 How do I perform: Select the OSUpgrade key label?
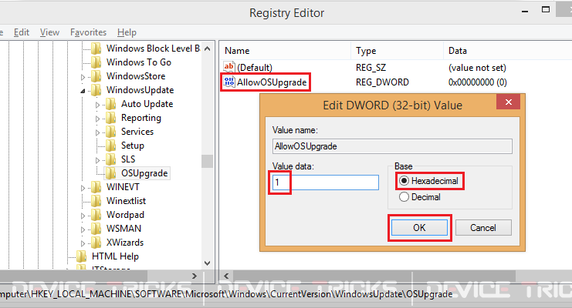[144, 173]
